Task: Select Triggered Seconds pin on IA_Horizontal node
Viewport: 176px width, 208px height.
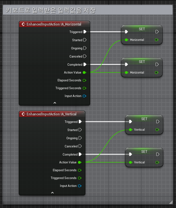Action: pyautogui.click(x=84, y=88)
